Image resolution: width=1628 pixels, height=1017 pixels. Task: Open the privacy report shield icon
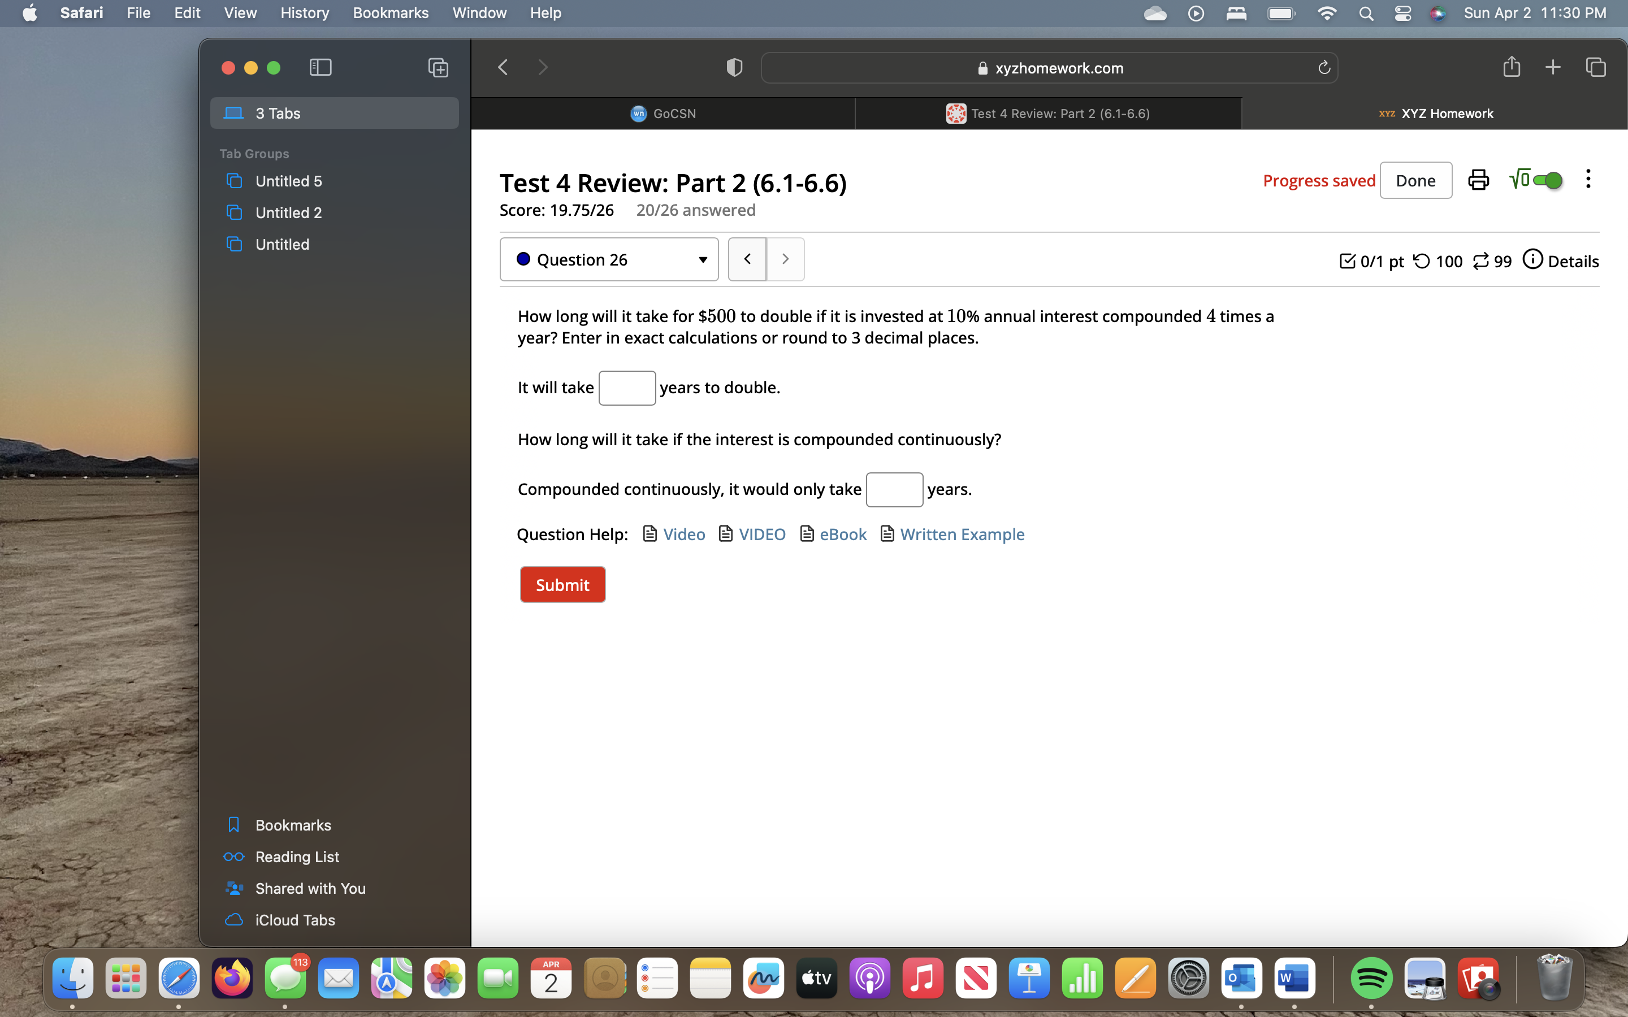(734, 67)
